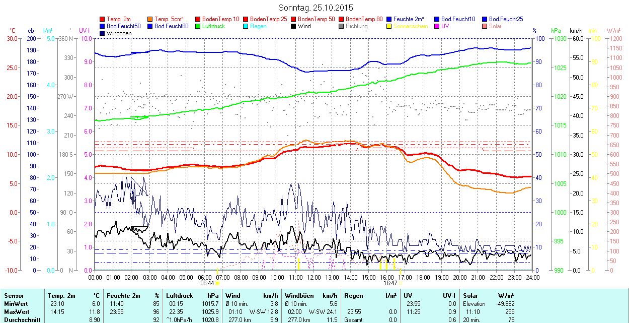Click the sunset time label 16:47
629x323 pixels.
(x=390, y=283)
